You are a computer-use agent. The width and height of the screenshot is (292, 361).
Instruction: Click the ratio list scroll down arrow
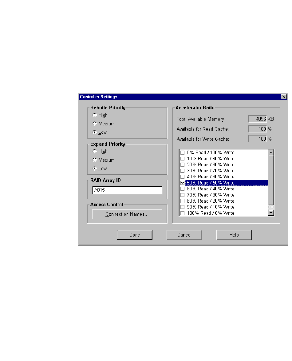point(271,213)
